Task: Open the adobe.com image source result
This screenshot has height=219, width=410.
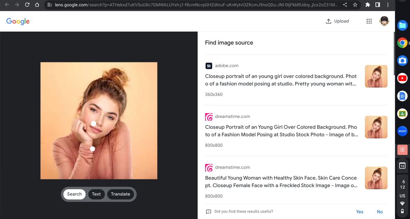Action: pyautogui.click(x=281, y=80)
